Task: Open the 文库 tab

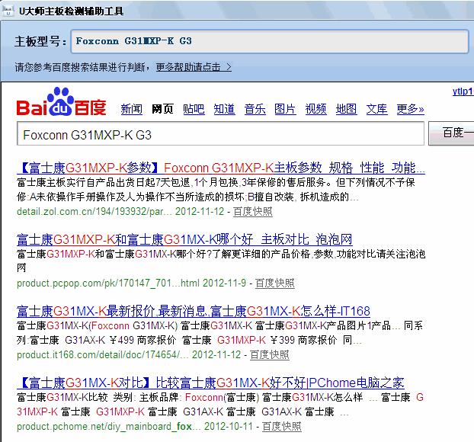Action: (376, 109)
